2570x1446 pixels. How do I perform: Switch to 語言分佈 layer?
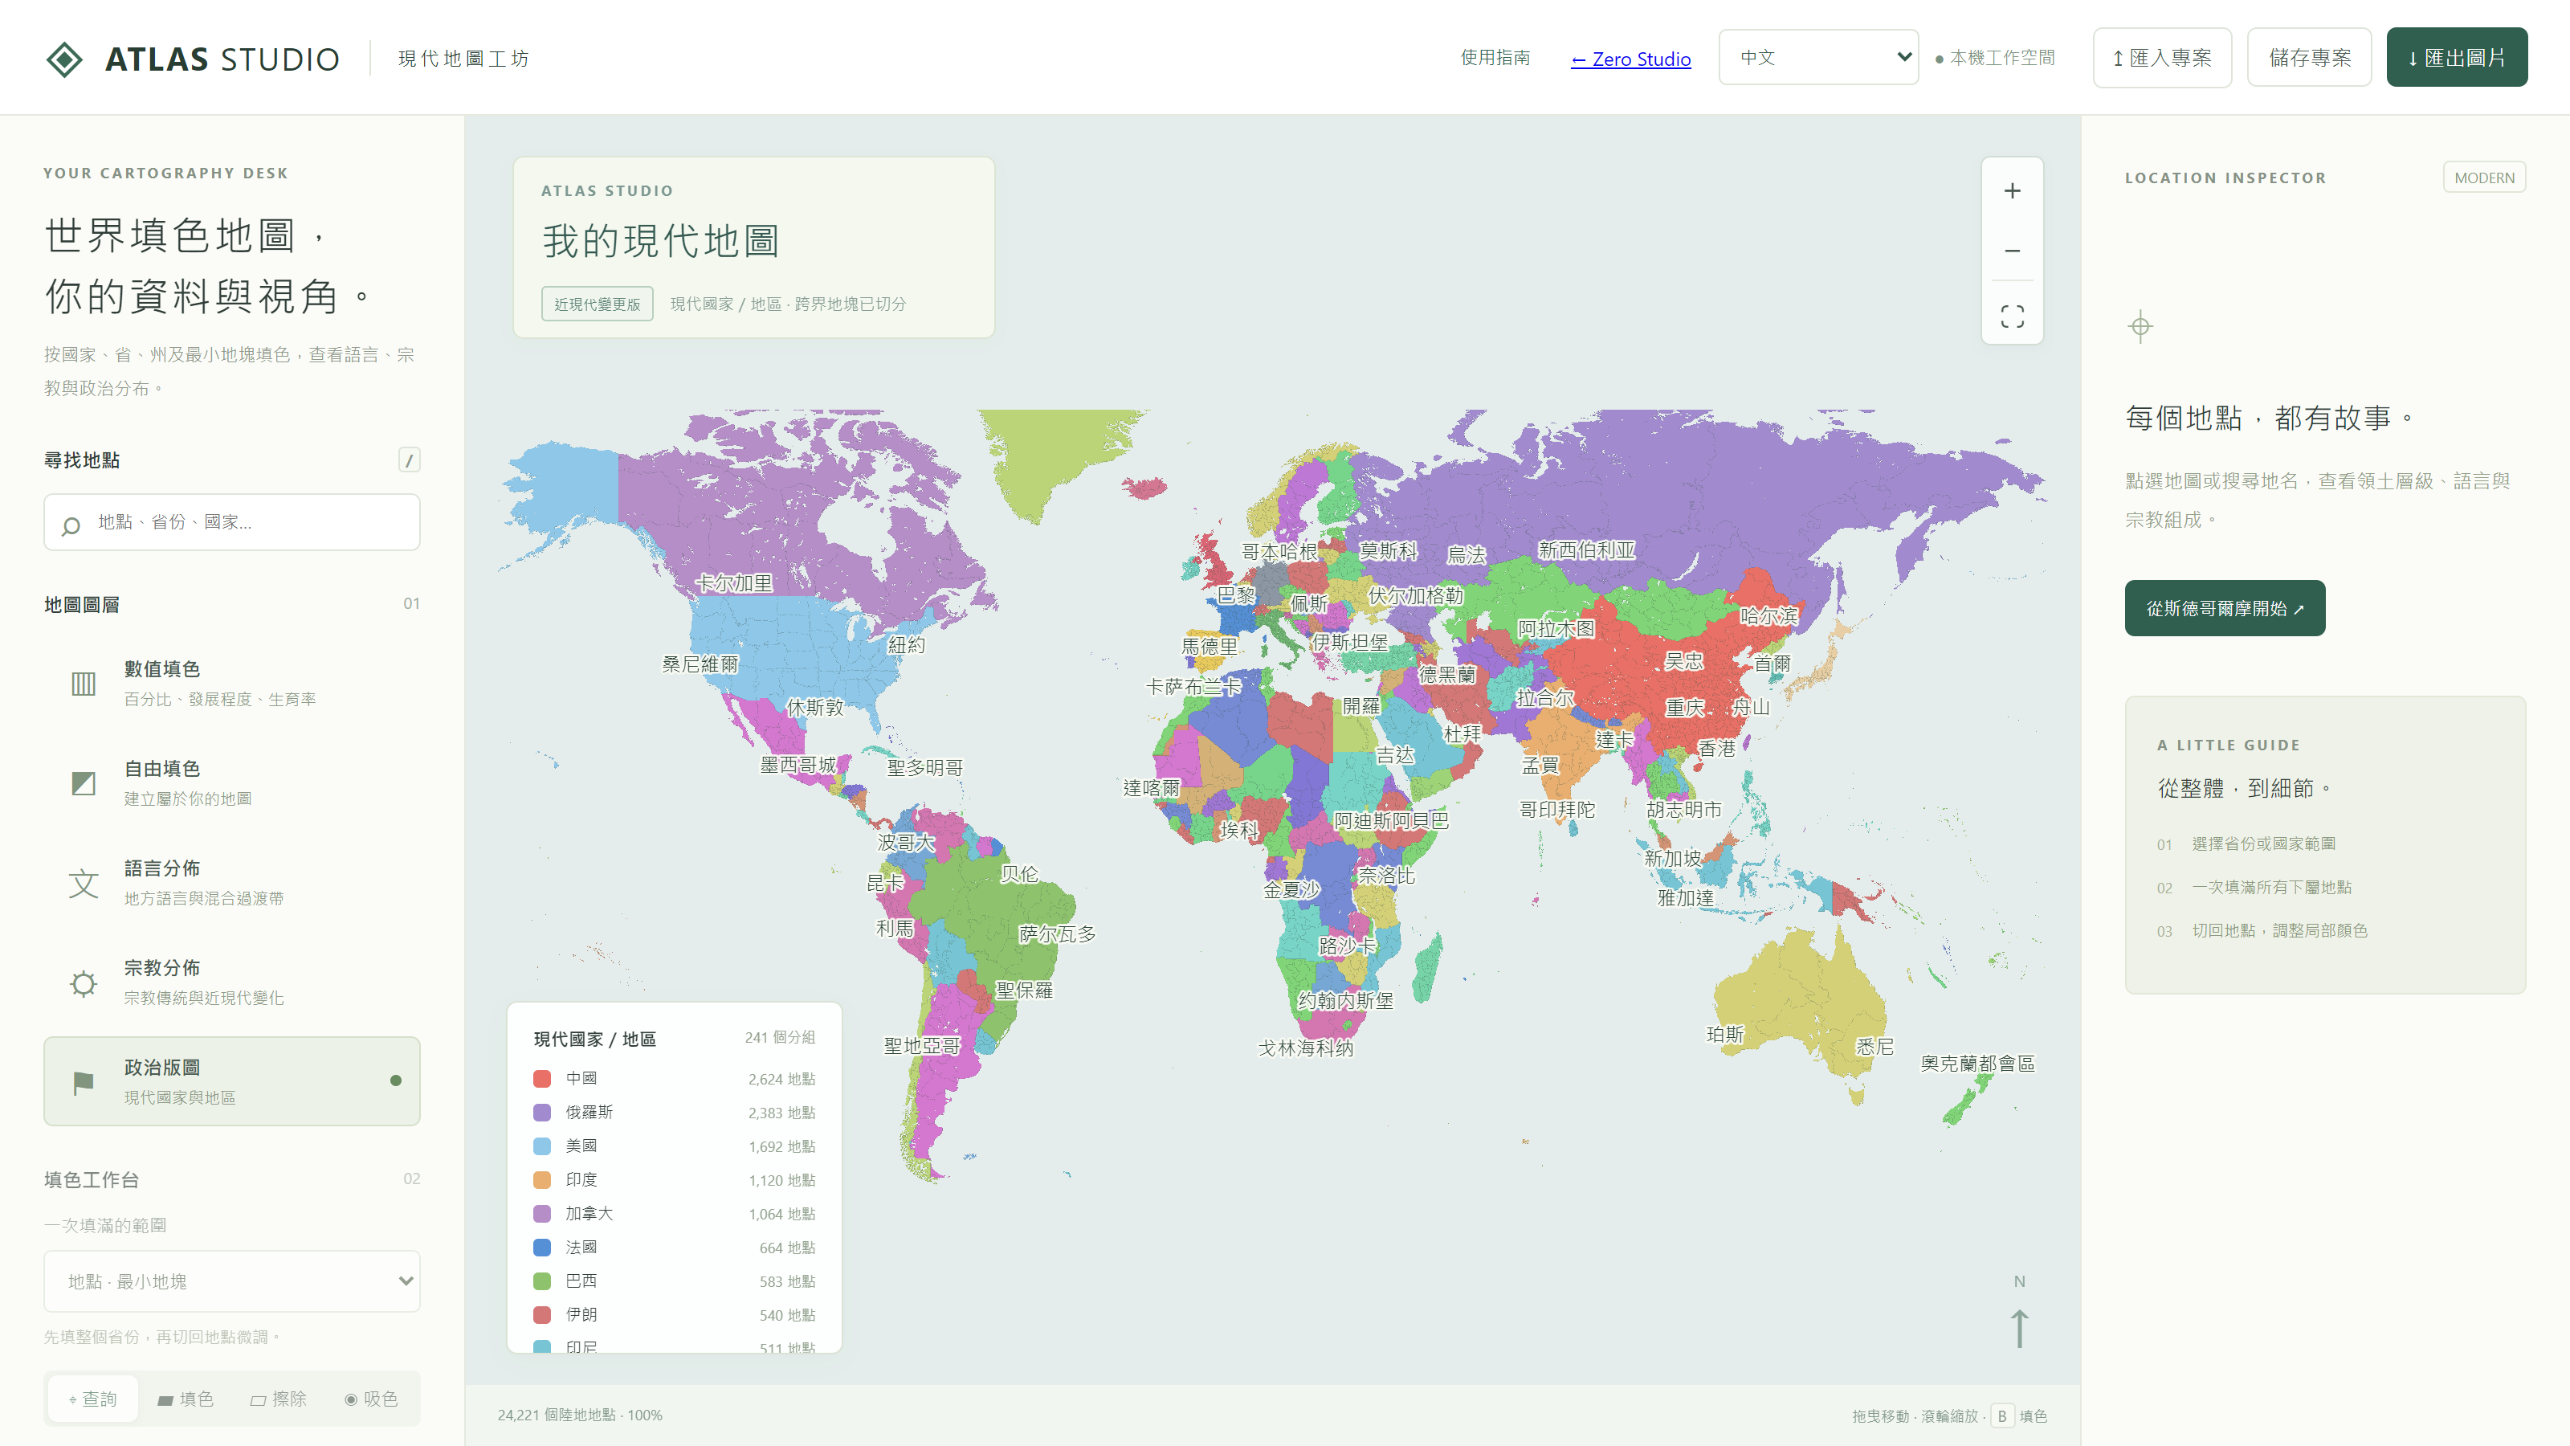coord(231,882)
